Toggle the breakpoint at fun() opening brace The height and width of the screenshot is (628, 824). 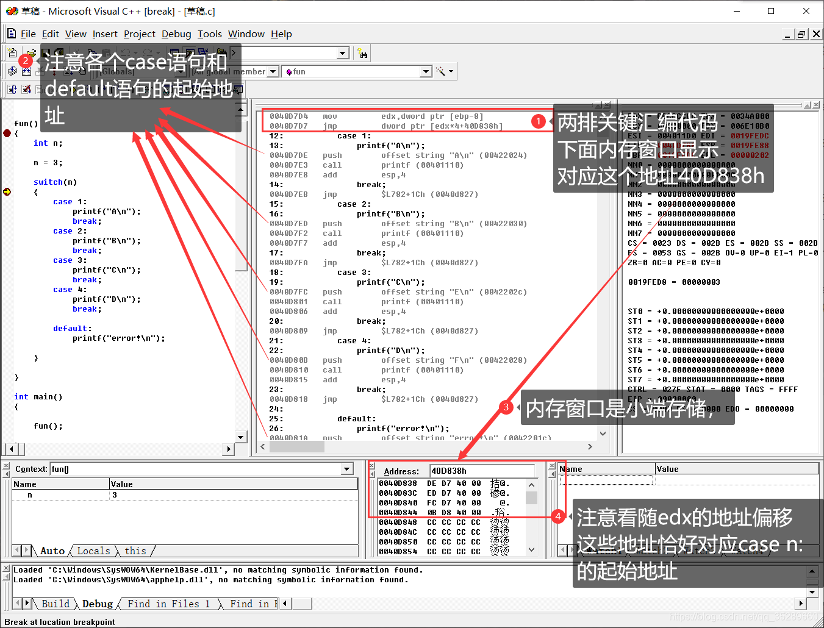coord(7,133)
